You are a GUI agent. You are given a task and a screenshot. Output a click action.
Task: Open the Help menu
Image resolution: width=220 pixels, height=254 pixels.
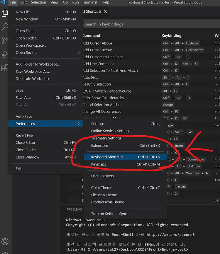105,2
